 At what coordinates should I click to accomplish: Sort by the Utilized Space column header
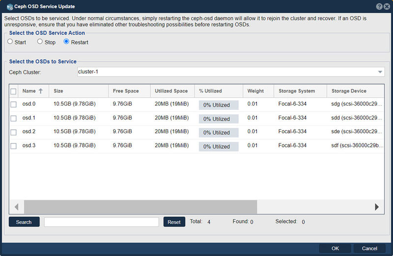[x=172, y=91]
